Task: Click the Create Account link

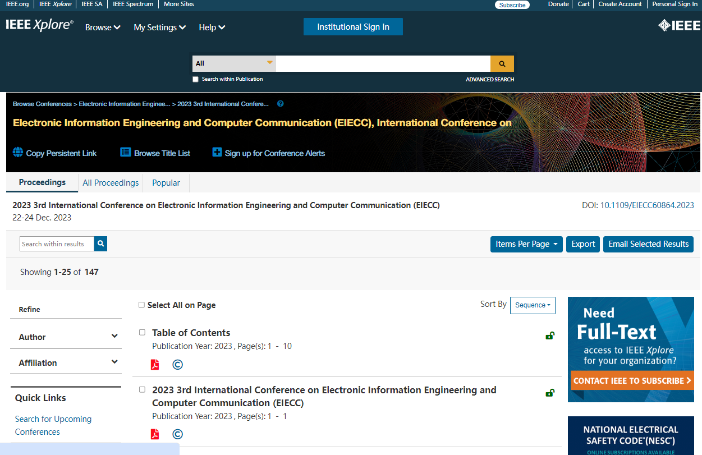Action: pos(620,4)
